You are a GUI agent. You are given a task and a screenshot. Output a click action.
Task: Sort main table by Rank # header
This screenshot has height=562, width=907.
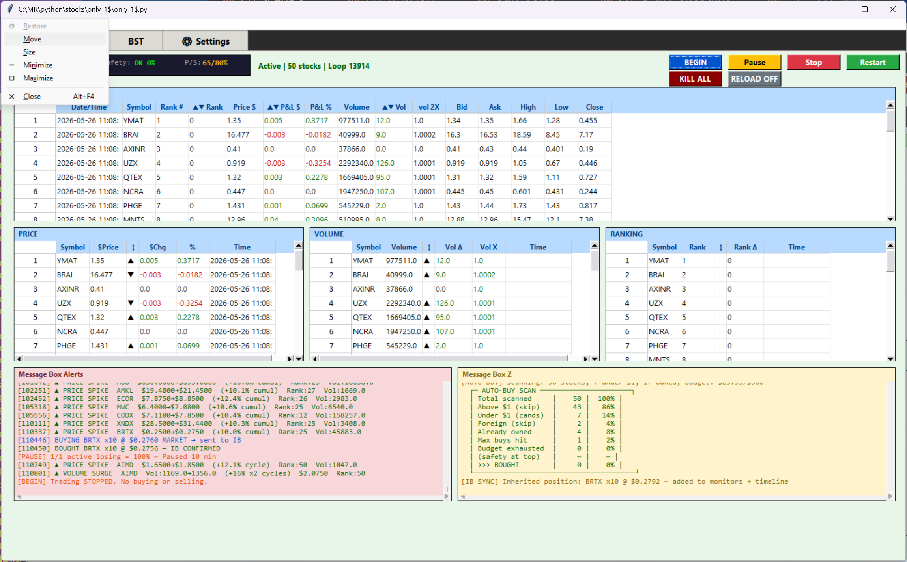[172, 107]
